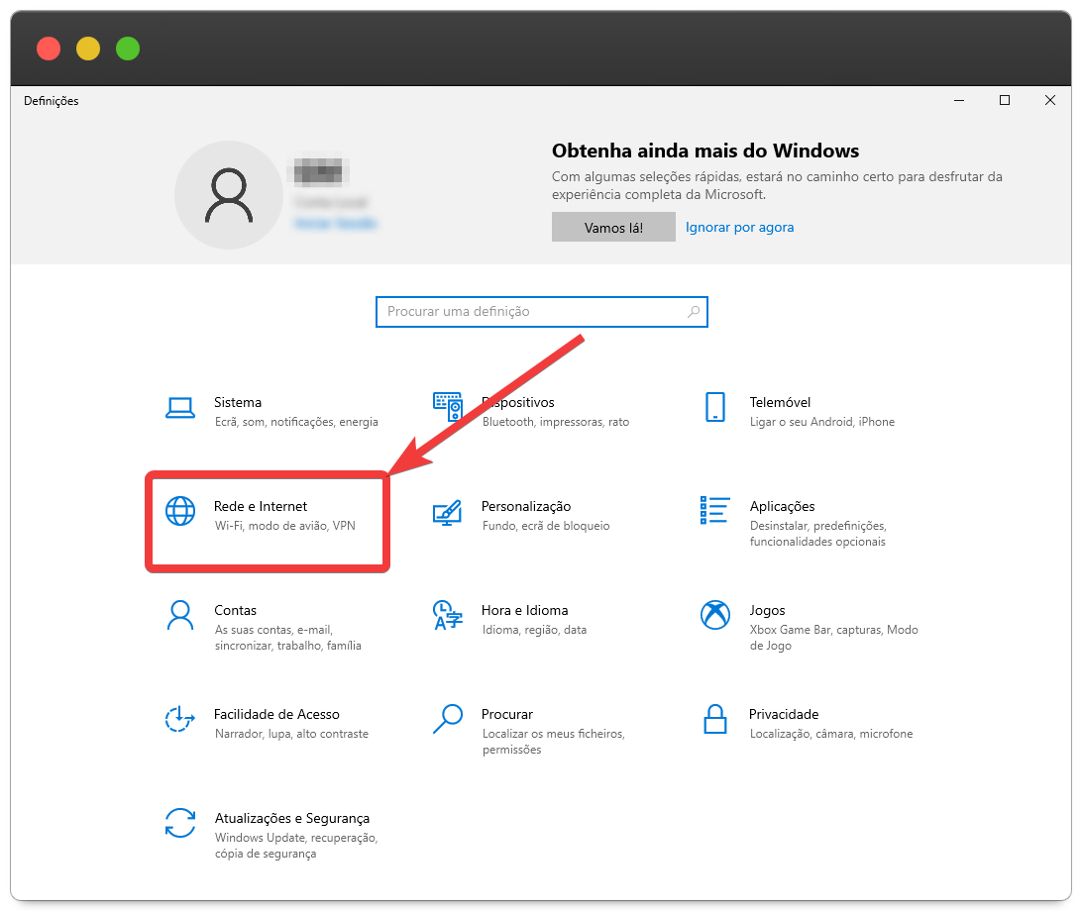The height and width of the screenshot is (911, 1082).
Task: Click the search magnifier inside the search box
Action: pos(694,311)
